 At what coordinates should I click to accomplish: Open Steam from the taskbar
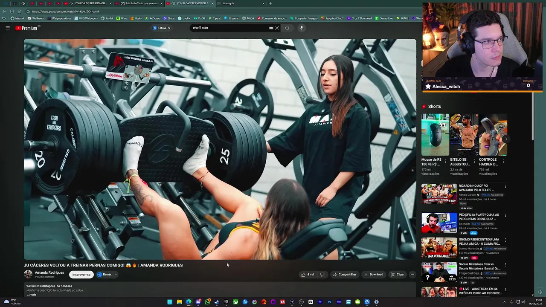pyautogui.click(x=217, y=302)
